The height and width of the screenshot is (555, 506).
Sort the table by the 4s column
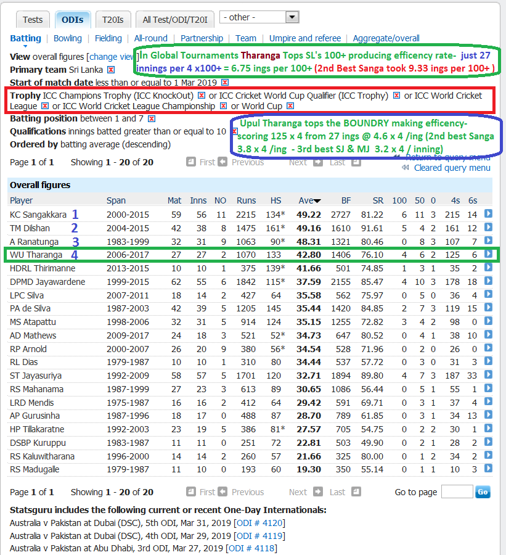point(455,200)
